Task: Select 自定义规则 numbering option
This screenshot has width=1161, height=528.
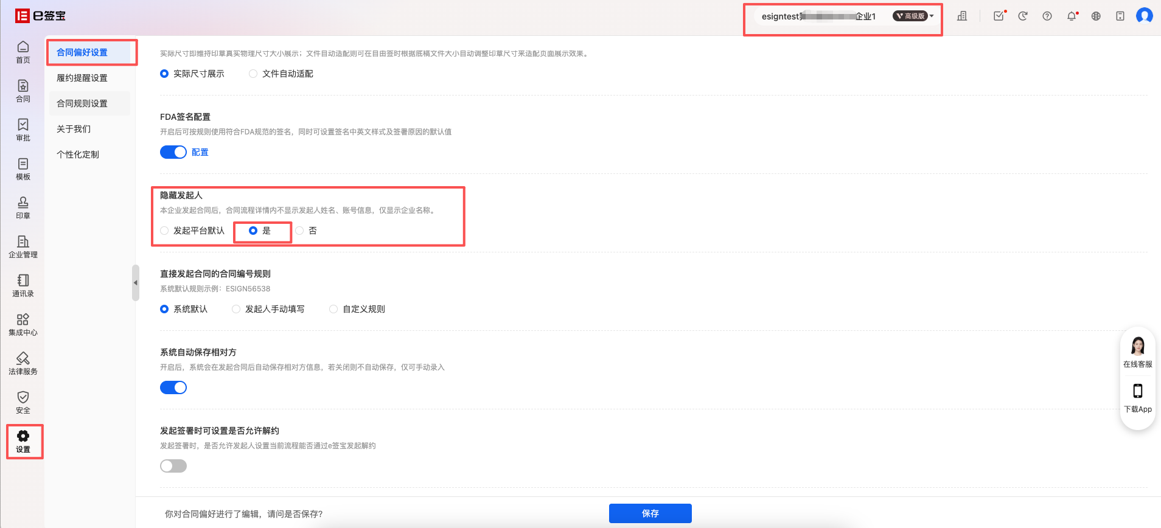Action: pyautogui.click(x=333, y=309)
